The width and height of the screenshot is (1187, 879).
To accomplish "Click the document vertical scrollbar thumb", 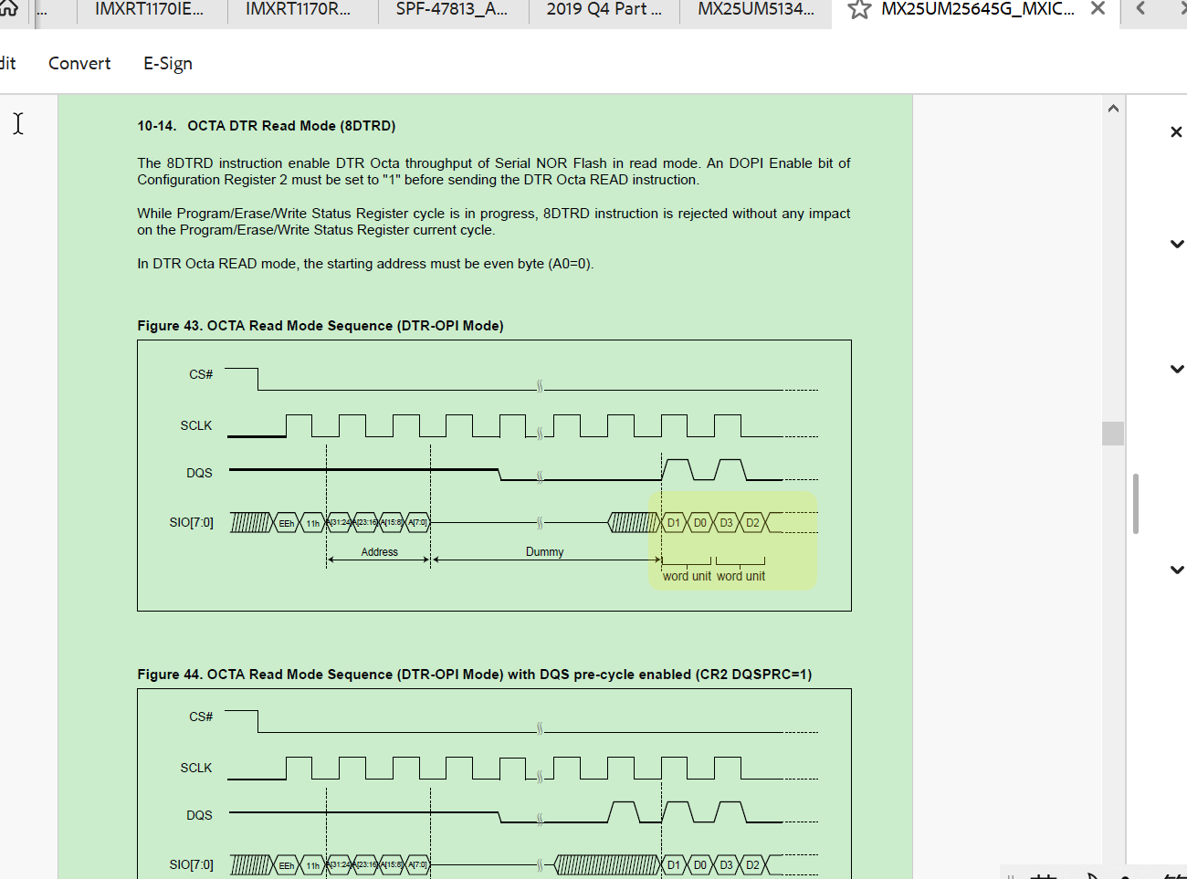I will [1112, 434].
